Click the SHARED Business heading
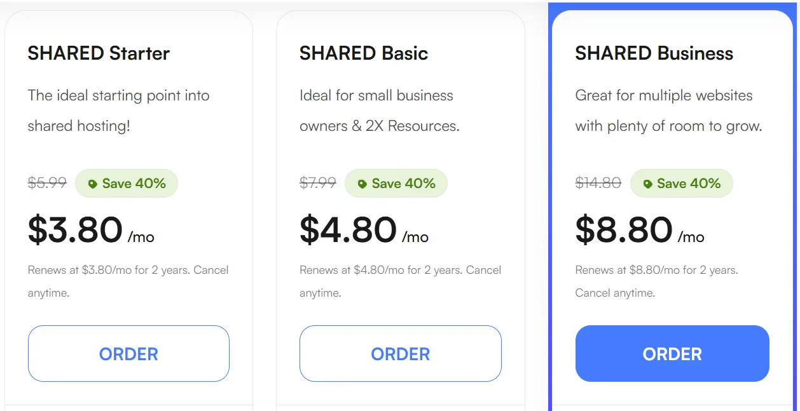The image size is (800, 411). point(654,53)
